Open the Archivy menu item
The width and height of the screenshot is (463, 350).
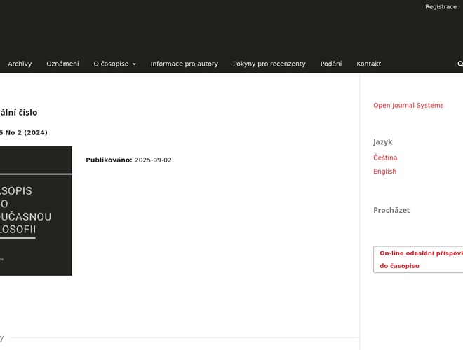20,64
